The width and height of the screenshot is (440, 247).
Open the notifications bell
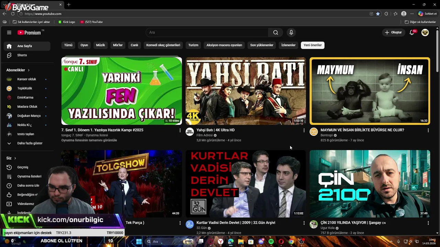412,33
